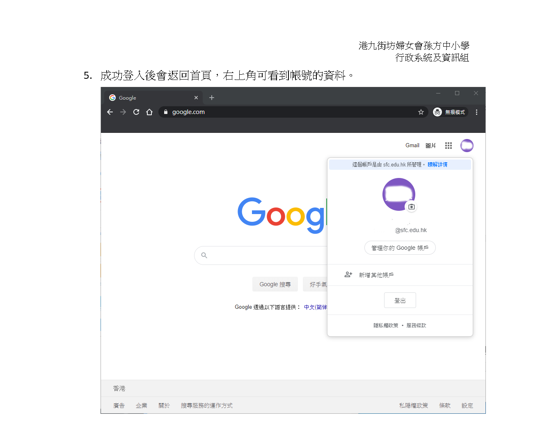This screenshot has height=440, width=547.
Task: Click the padlock icon in address bar
Action: click(166, 112)
